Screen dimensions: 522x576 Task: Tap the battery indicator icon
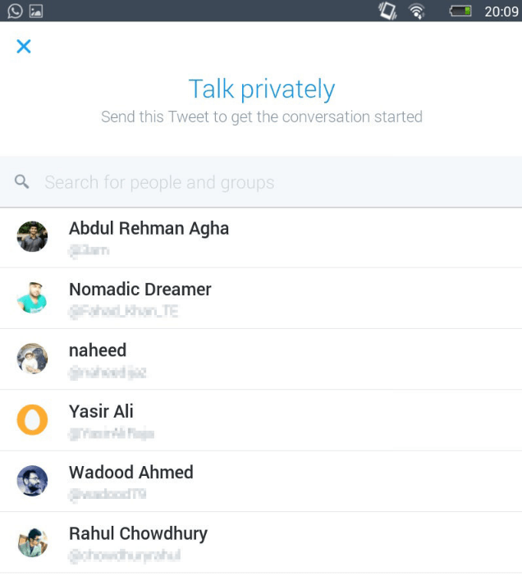[460, 11]
